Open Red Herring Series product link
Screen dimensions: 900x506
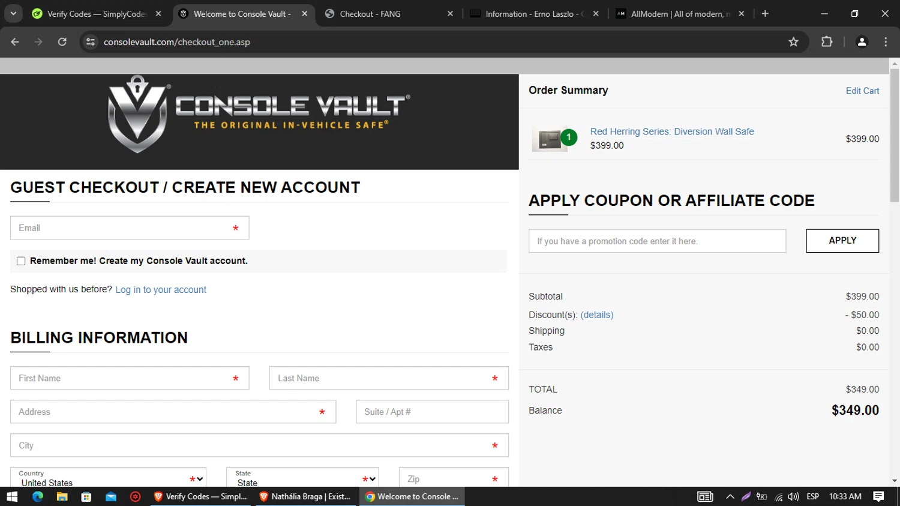(672, 131)
